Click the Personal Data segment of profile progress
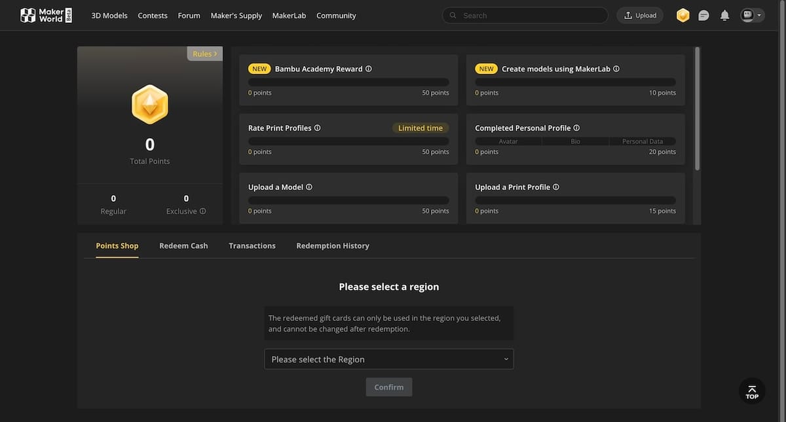Screen dimensions: 786x422 [x=643, y=141]
